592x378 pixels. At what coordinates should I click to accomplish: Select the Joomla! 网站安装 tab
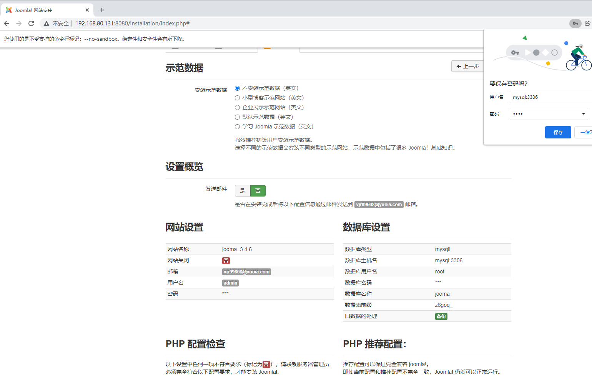48,10
